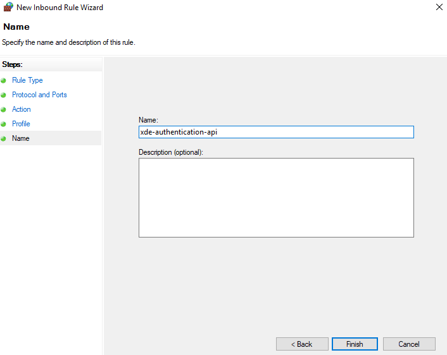
Task: Cancel the wizard
Action: coord(409,344)
